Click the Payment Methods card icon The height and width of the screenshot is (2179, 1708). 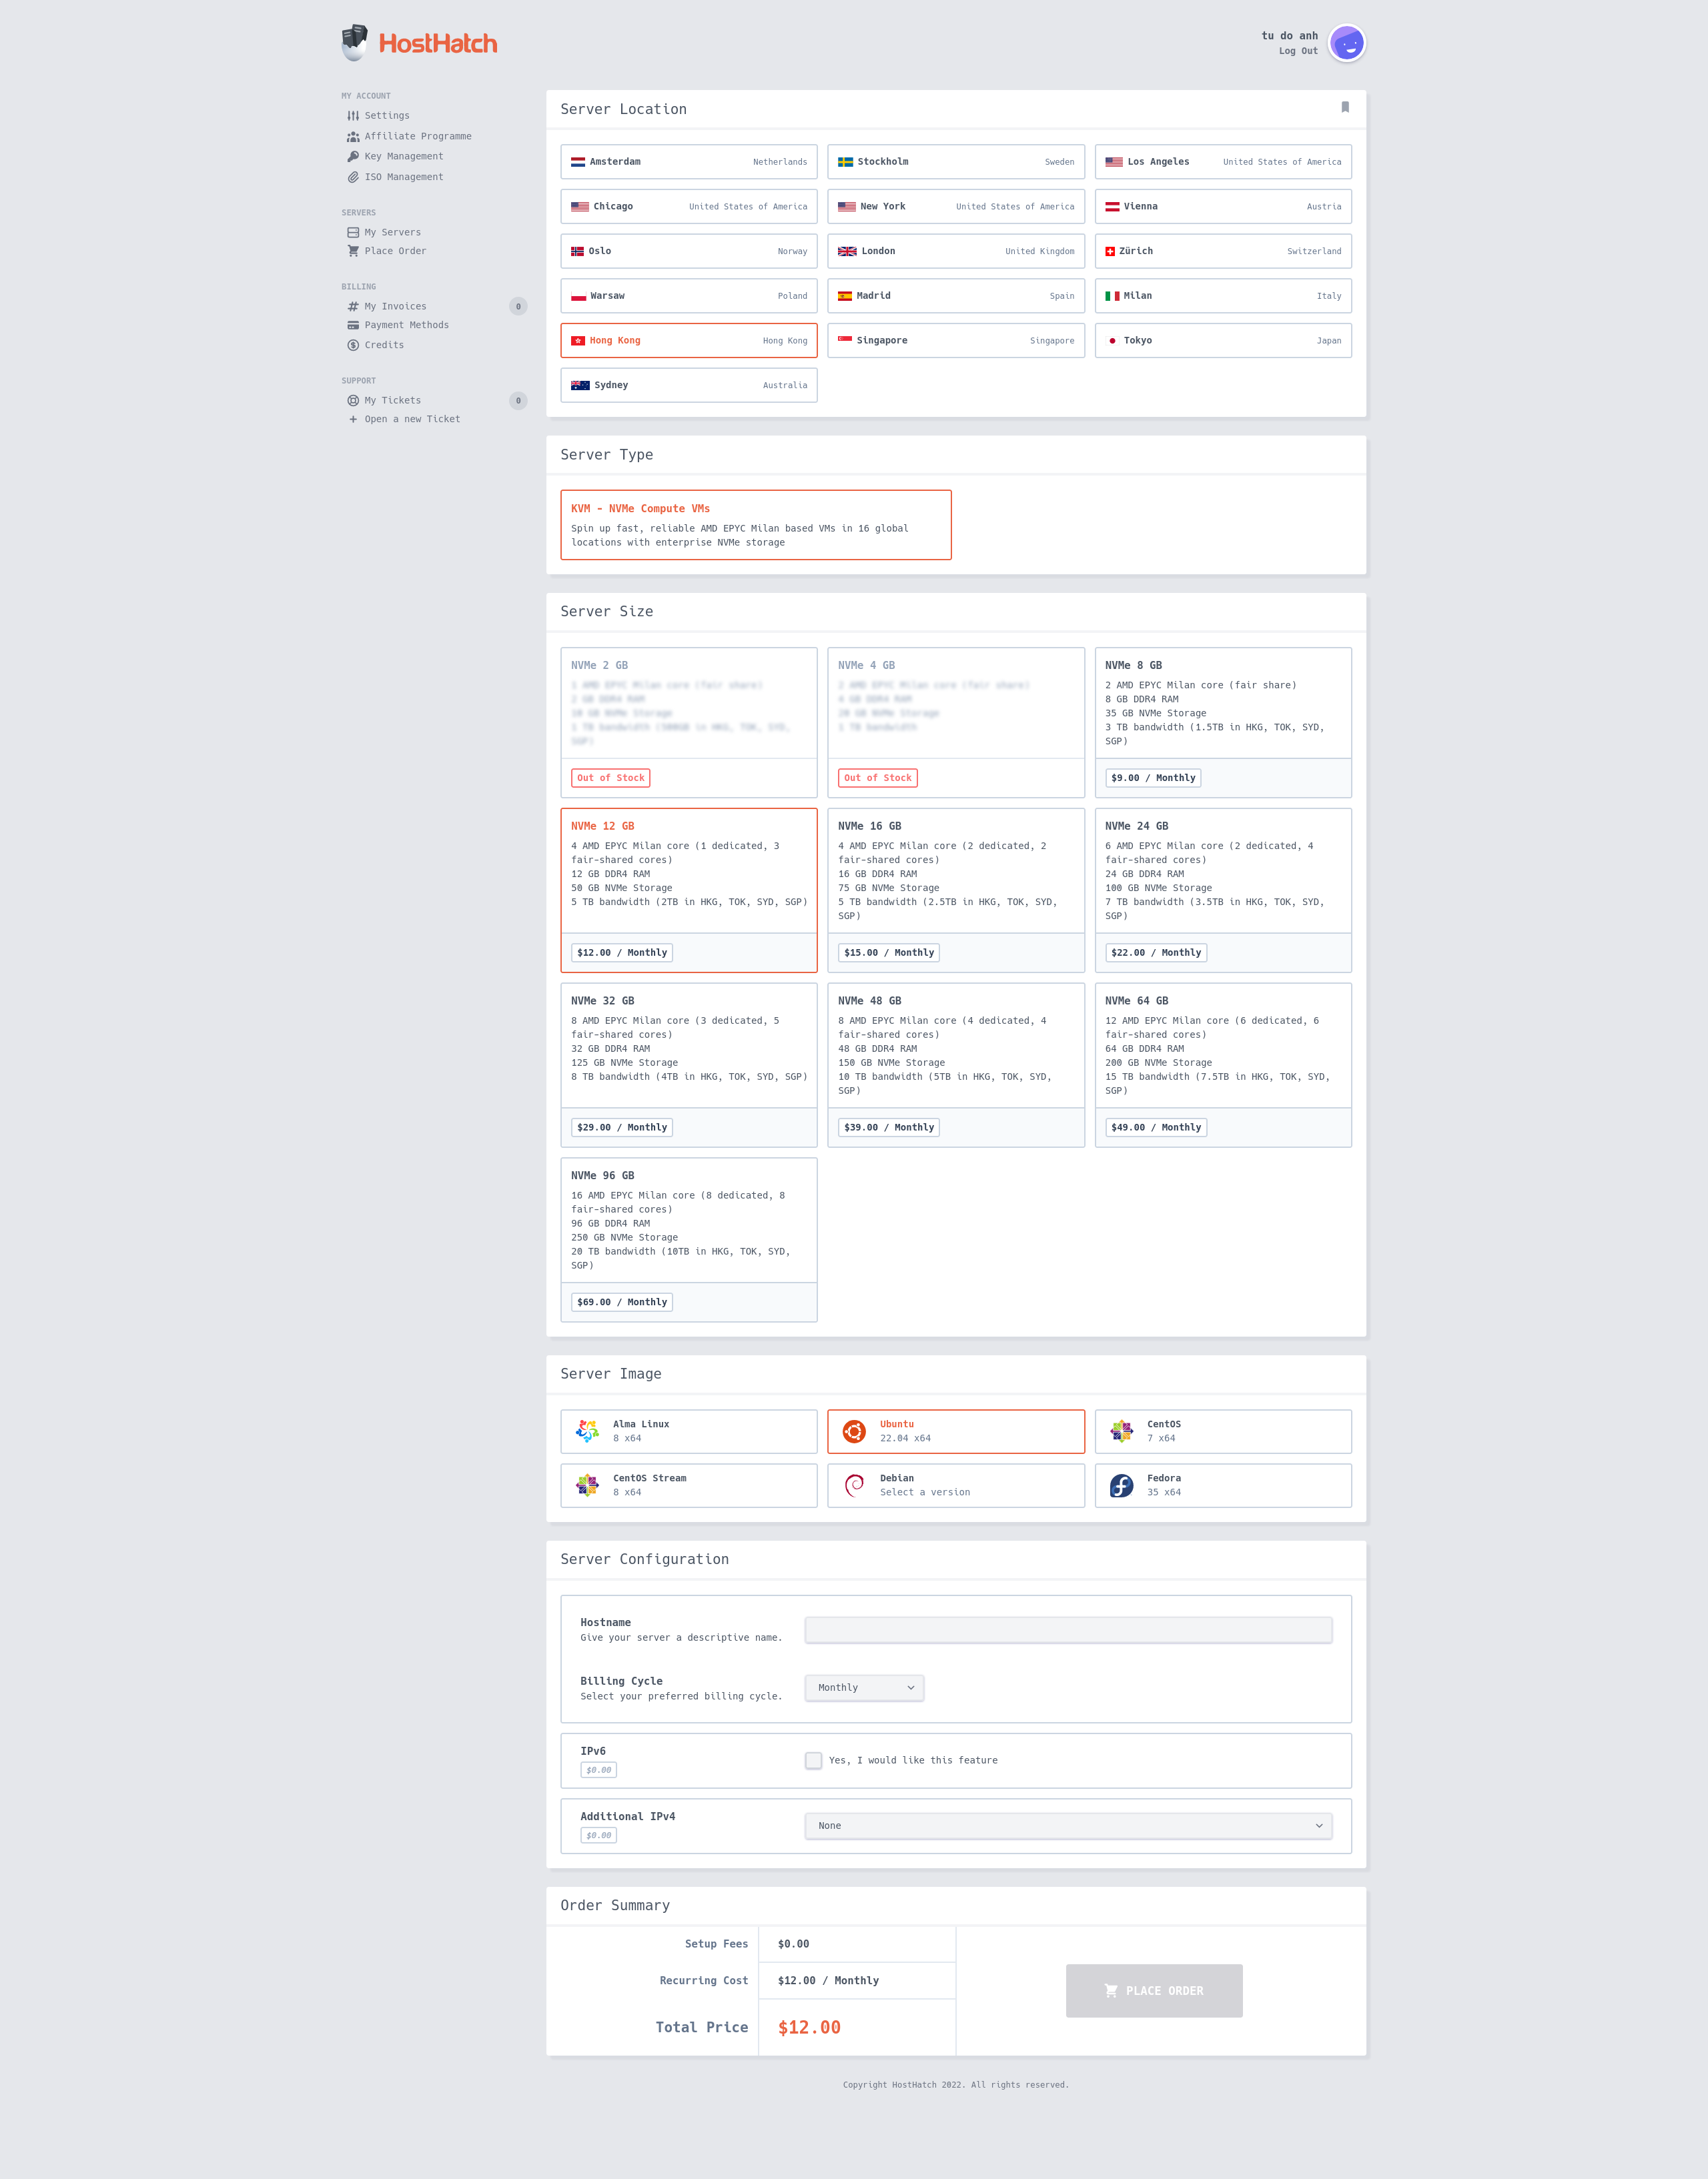353,325
